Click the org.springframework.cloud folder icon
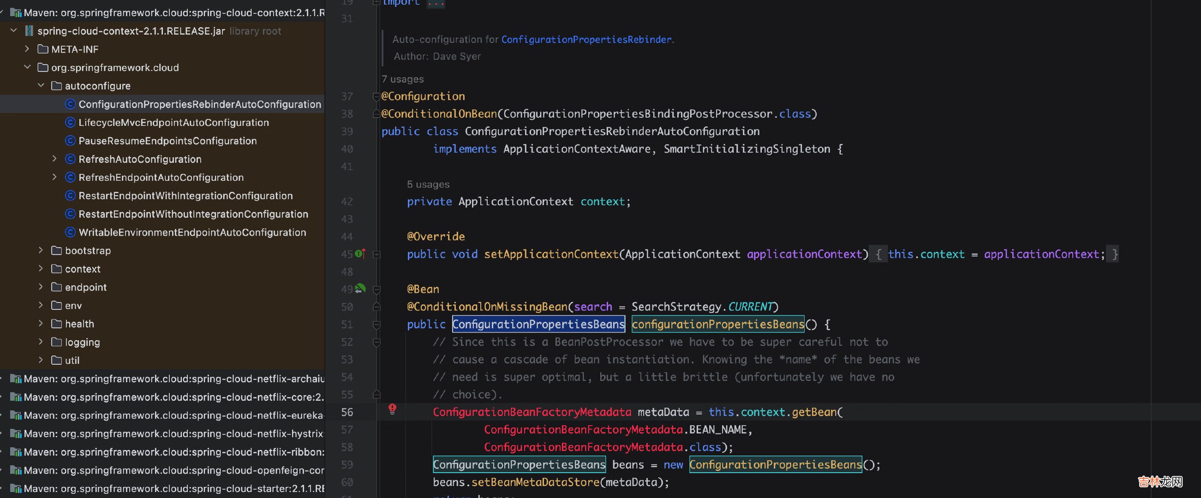1201x498 pixels. click(43, 67)
